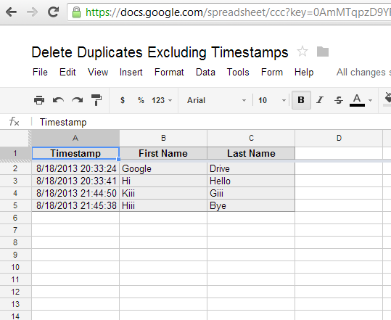This screenshot has height=320, width=391.
Task: Select the cell containing Hello
Action: tap(251, 181)
